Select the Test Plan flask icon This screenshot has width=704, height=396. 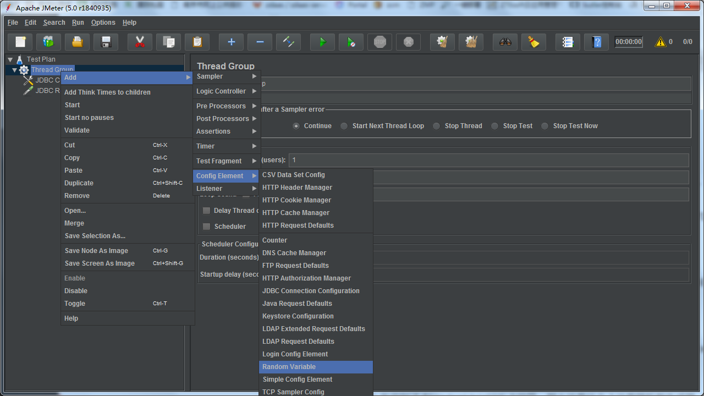pos(20,59)
